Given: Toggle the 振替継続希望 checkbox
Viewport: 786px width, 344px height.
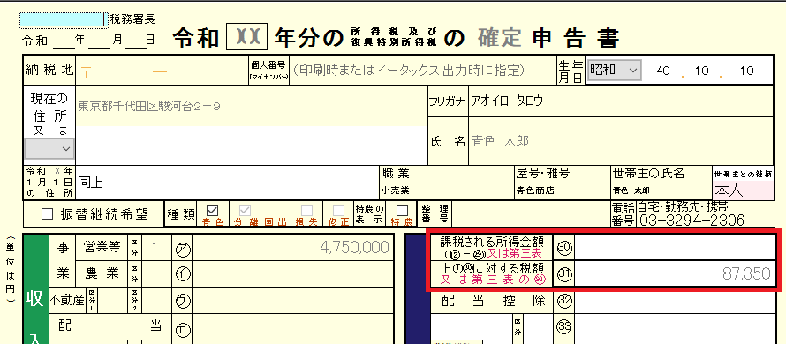Looking at the screenshot, I should 47,214.
